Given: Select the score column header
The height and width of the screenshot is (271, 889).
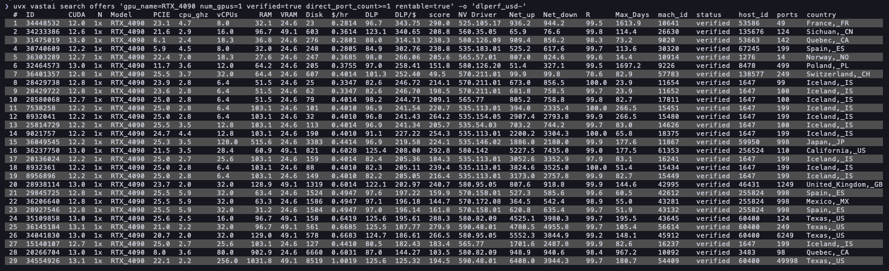Looking at the screenshot, I should [439, 15].
